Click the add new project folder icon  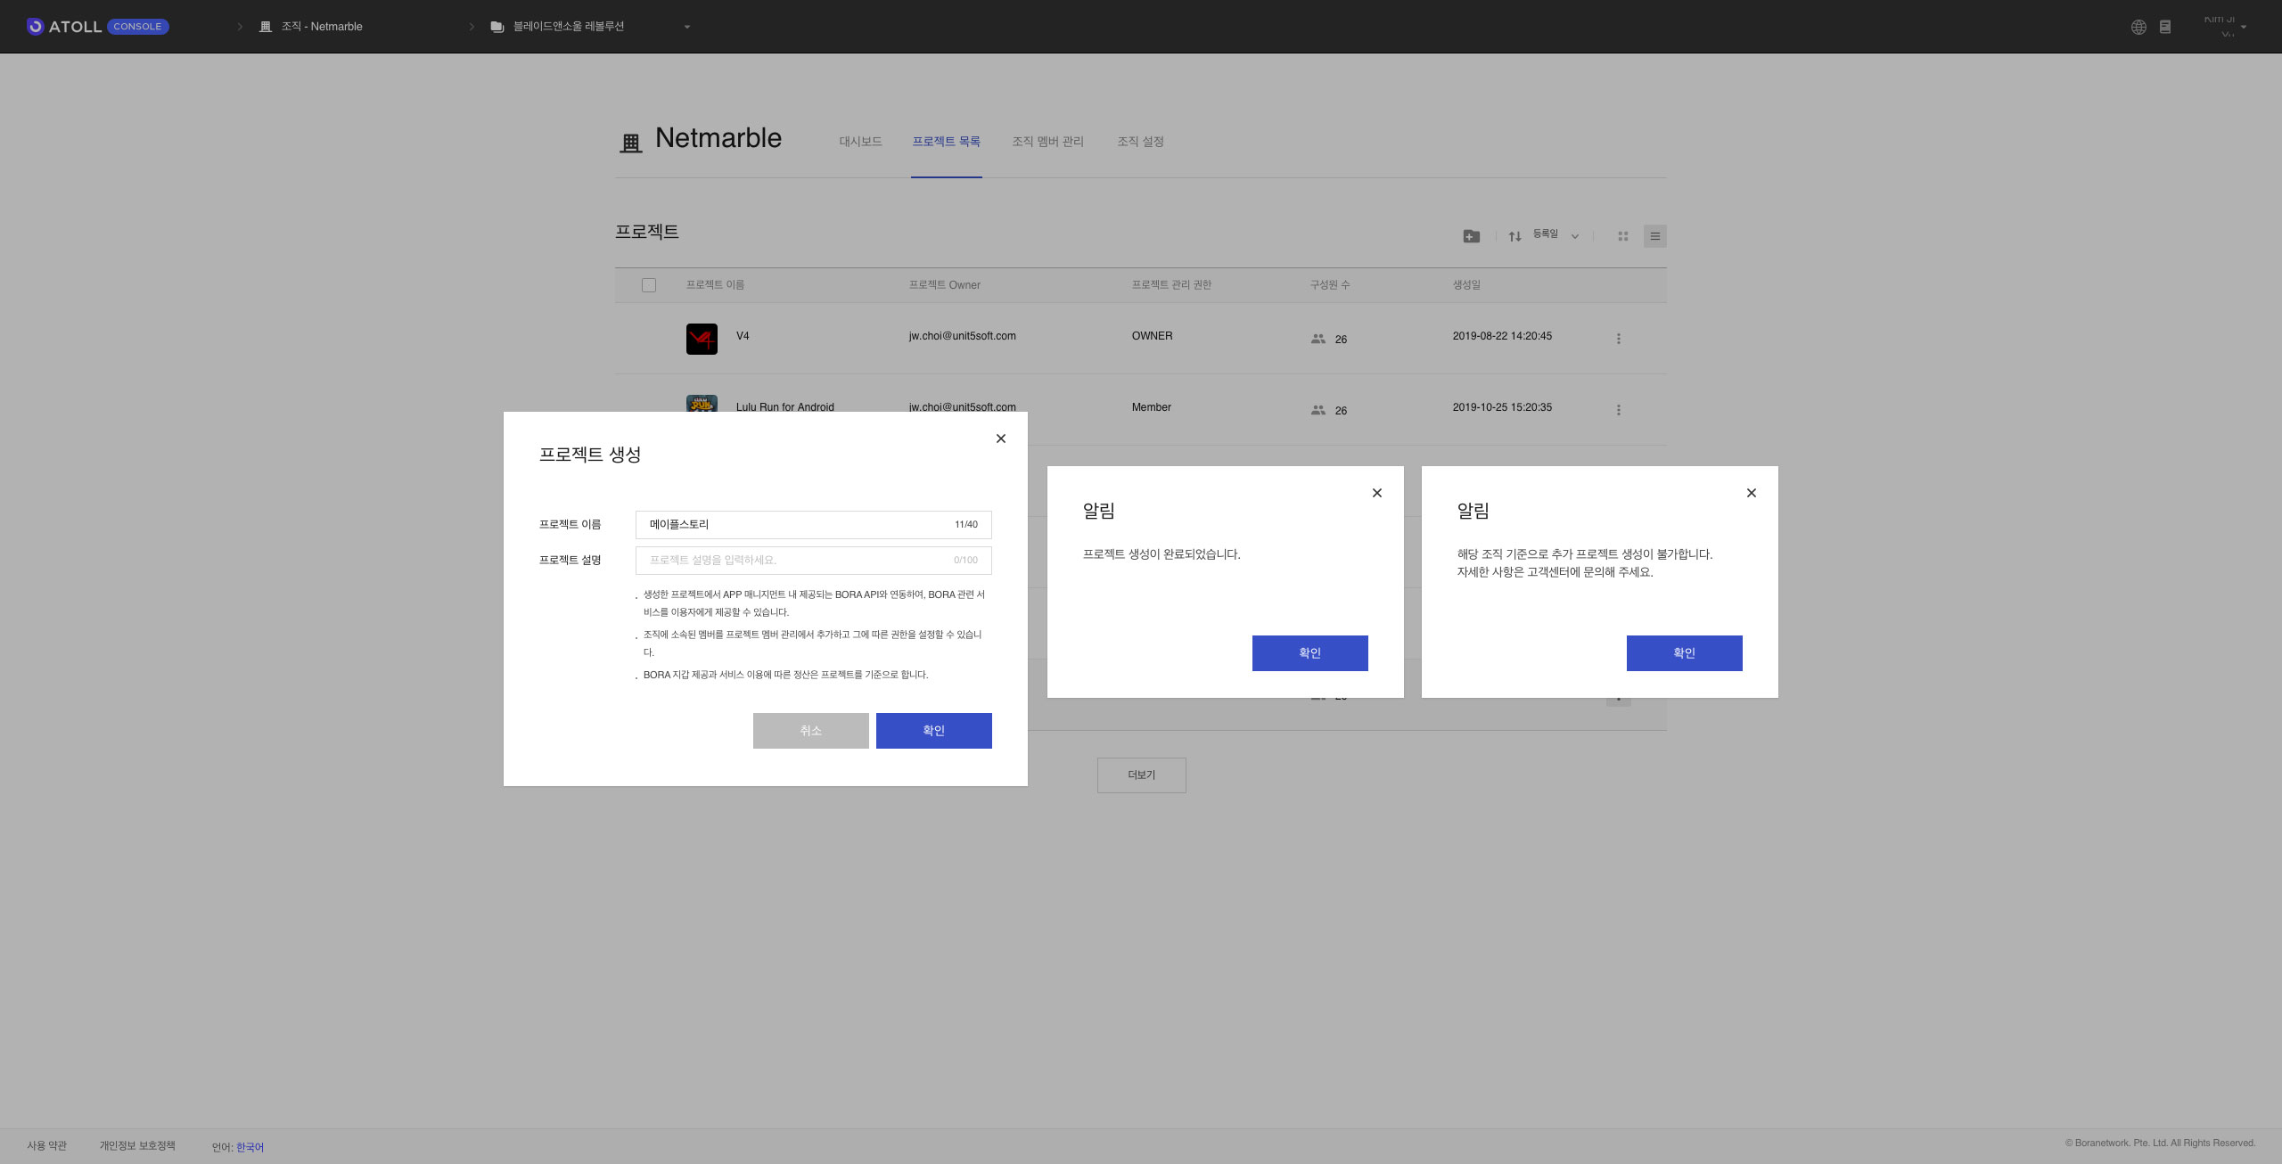pyautogui.click(x=1471, y=236)
